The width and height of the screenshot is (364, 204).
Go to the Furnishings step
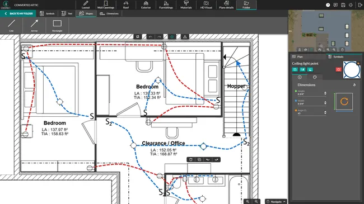(166, 5)
